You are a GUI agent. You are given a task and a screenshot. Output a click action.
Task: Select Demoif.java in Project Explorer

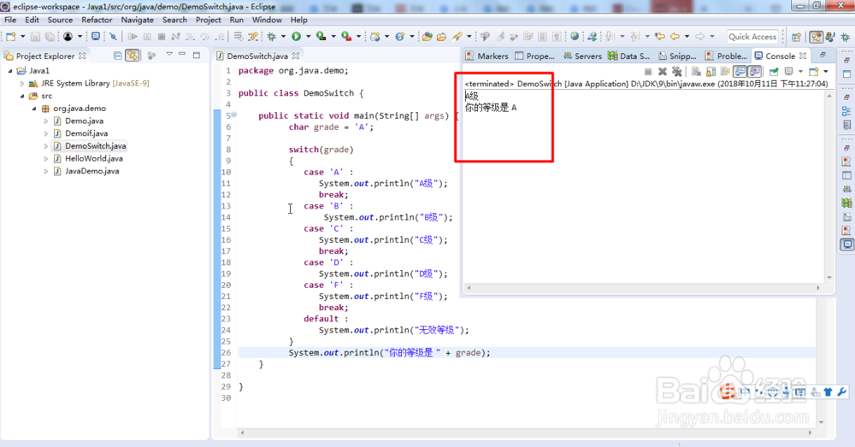click(86, 133)
